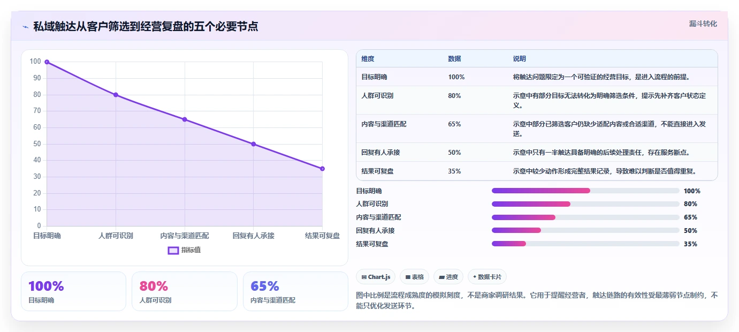Screen dimensions: 739x332
Task: Click x-axis label 人群可识别 under the chart
Action: tap(116, 236)
